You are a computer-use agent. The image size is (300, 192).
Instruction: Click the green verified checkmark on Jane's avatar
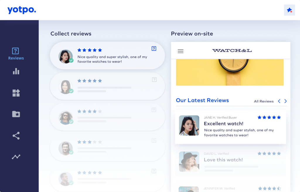(x=71, y=61)
